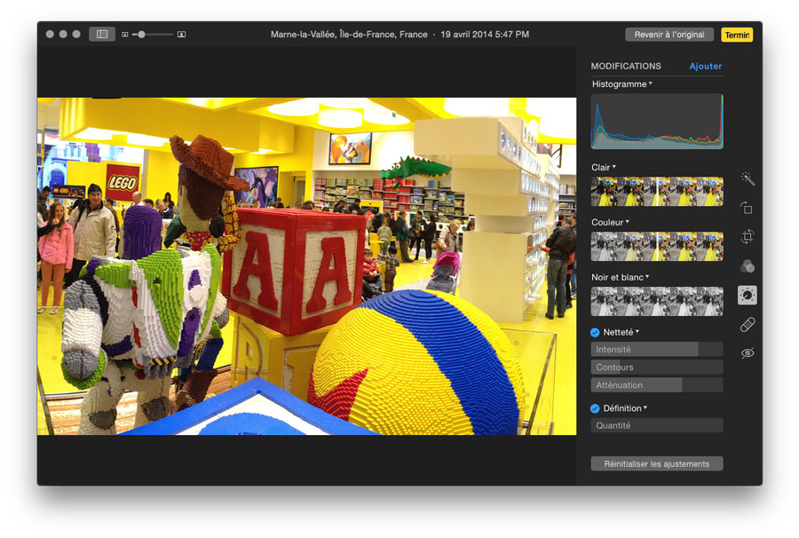Select the Rotate tool icon
799x538 pixels.
click(747, 208)
